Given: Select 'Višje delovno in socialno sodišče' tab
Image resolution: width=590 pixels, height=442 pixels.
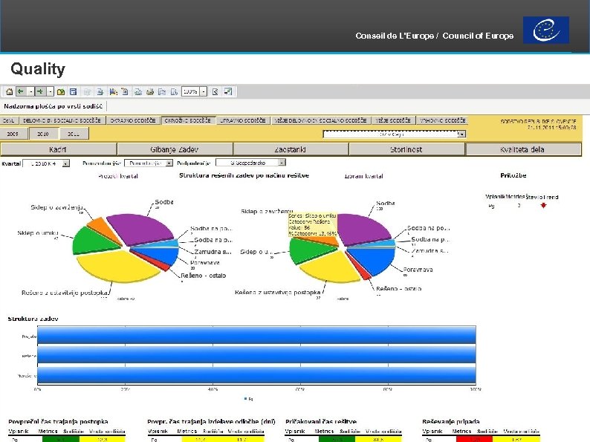Looking at the screenshot, I should click(x=320, y=120).
